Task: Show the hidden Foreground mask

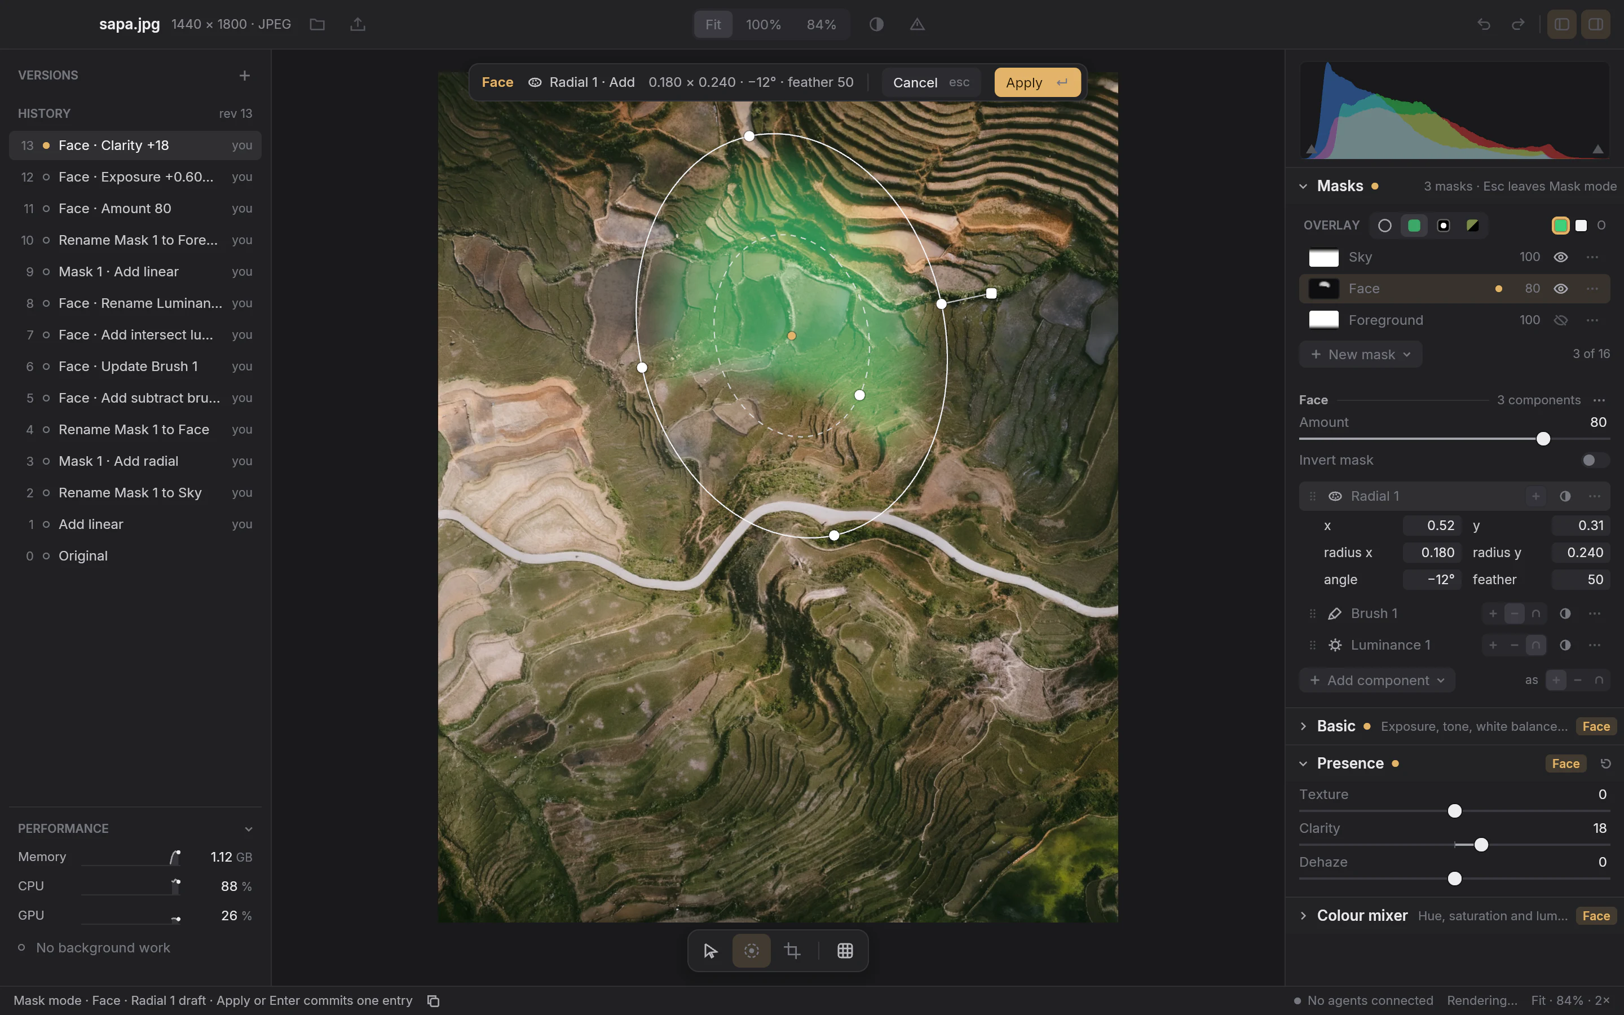Action: [1561, 320]
